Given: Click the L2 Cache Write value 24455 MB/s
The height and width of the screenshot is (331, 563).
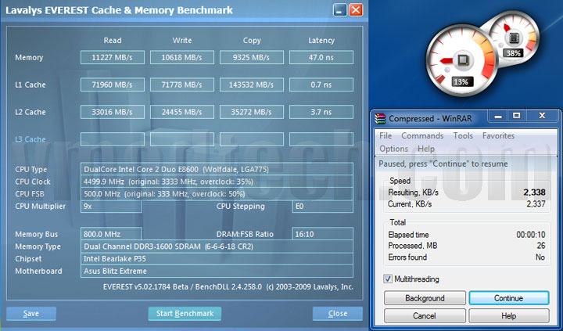Looking at the screenshot, I should pos(182,112).
